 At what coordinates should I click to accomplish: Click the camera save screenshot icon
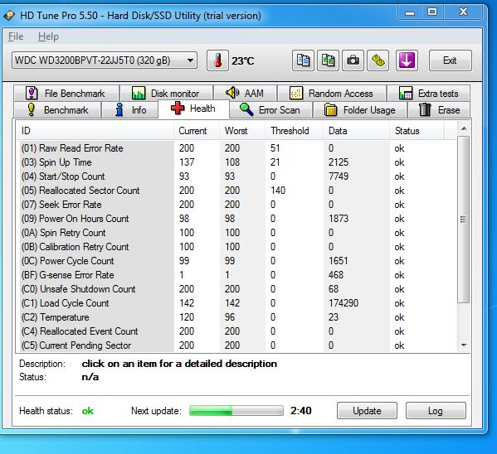click(x=353, y=60)
